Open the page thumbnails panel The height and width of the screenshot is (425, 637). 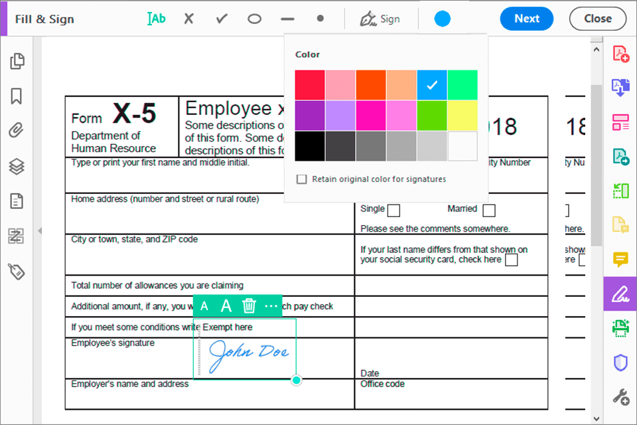(x=17, y=61)
